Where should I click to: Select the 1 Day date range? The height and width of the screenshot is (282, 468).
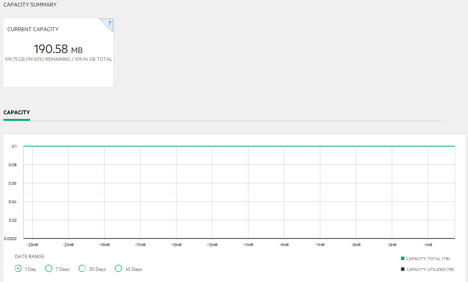[18, 269]
